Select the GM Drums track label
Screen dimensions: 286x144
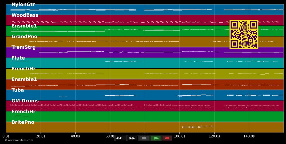point(25,101)
